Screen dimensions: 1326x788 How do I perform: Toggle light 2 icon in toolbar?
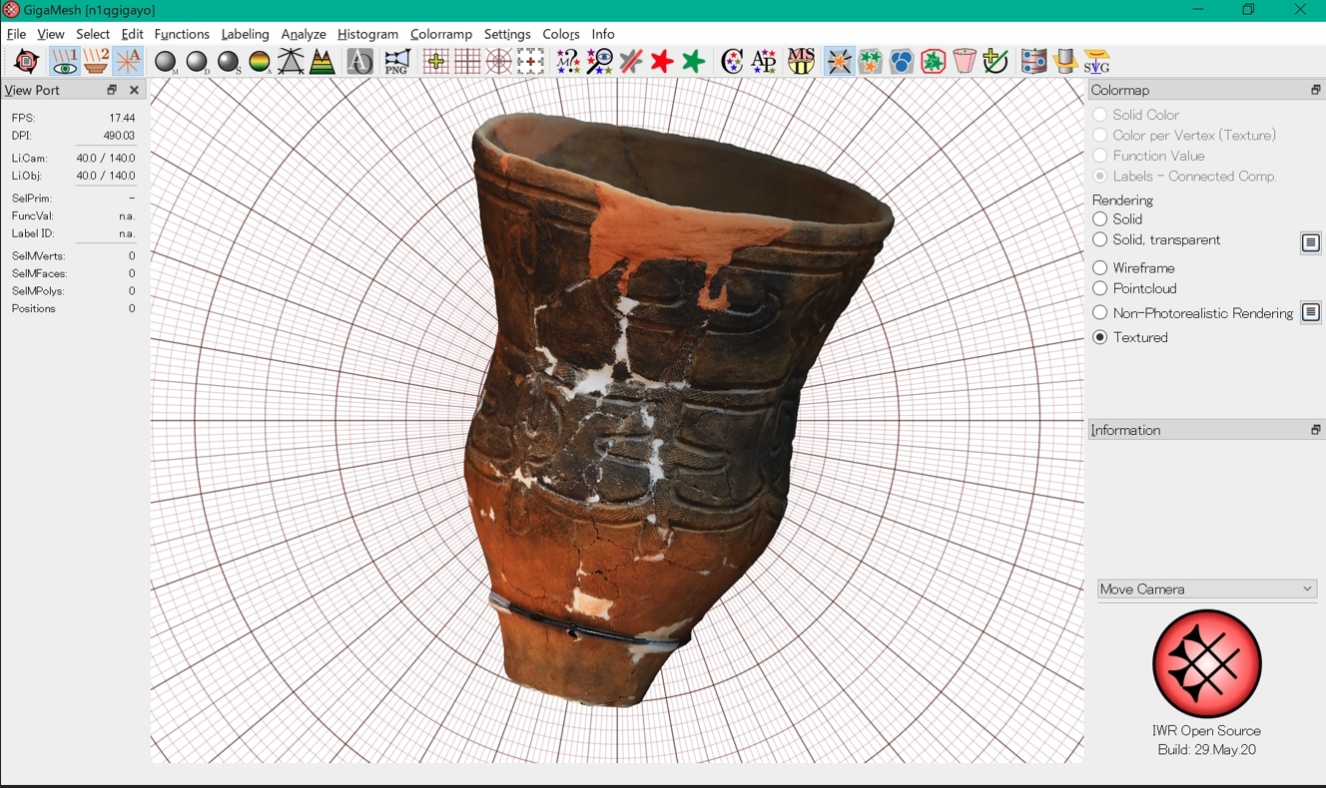coord(96,62)
